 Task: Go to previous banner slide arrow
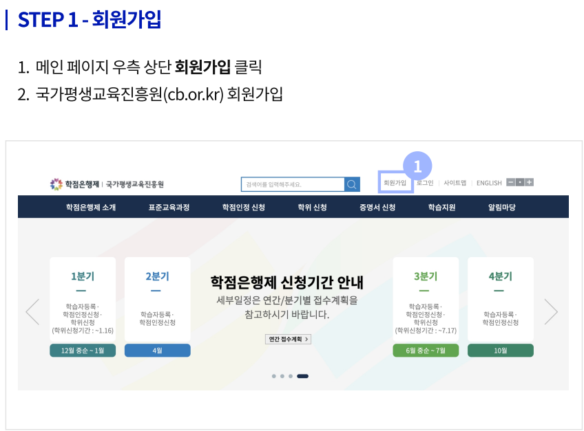tap(32, 311)
